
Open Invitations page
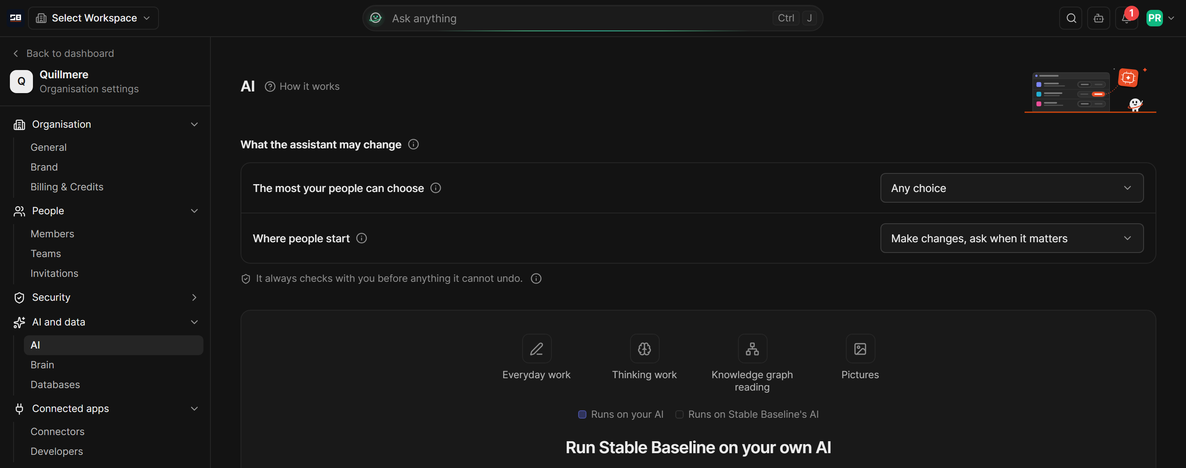[113, 274]
